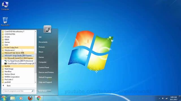Viewport: 181px width, 101px height.
Task: Open the Shut down options arrow
Action: 49,91
